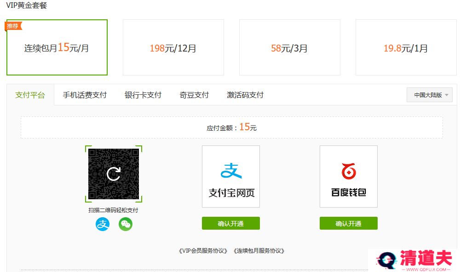The image size is (460, 272).
Task: Switch to the 手机话费支付 tab
Action: click(x=85, y=94)
